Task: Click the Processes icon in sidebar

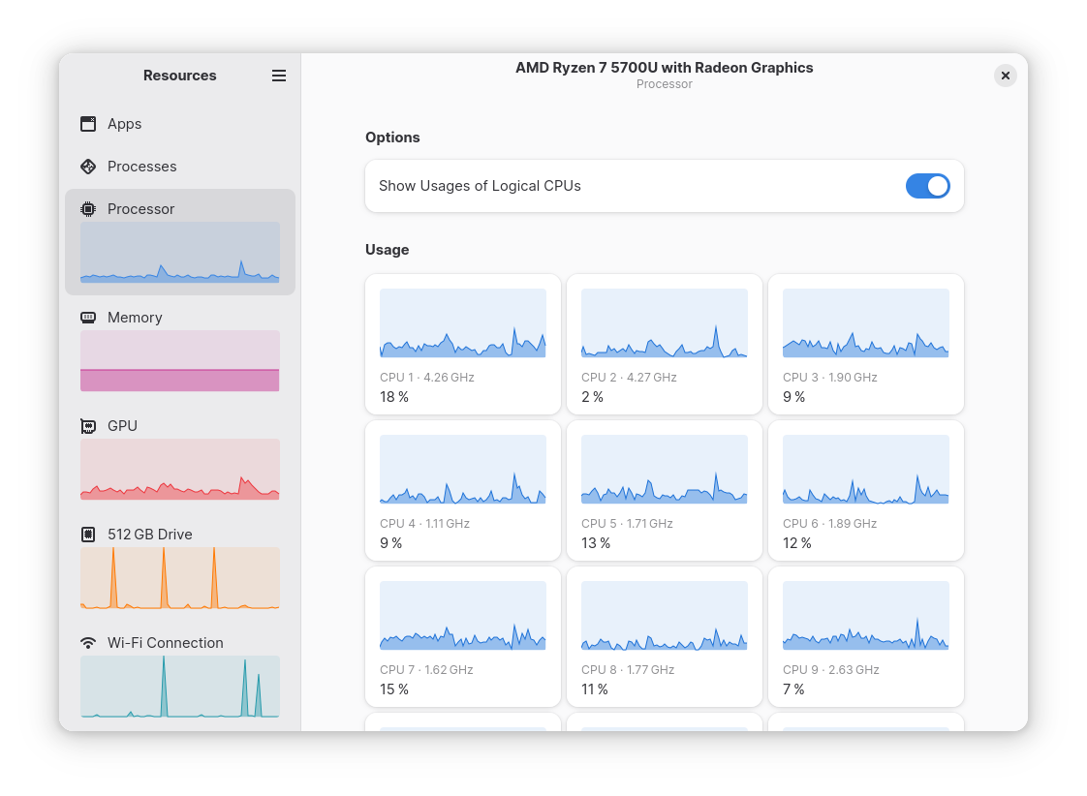Action: tap(88, 167)
